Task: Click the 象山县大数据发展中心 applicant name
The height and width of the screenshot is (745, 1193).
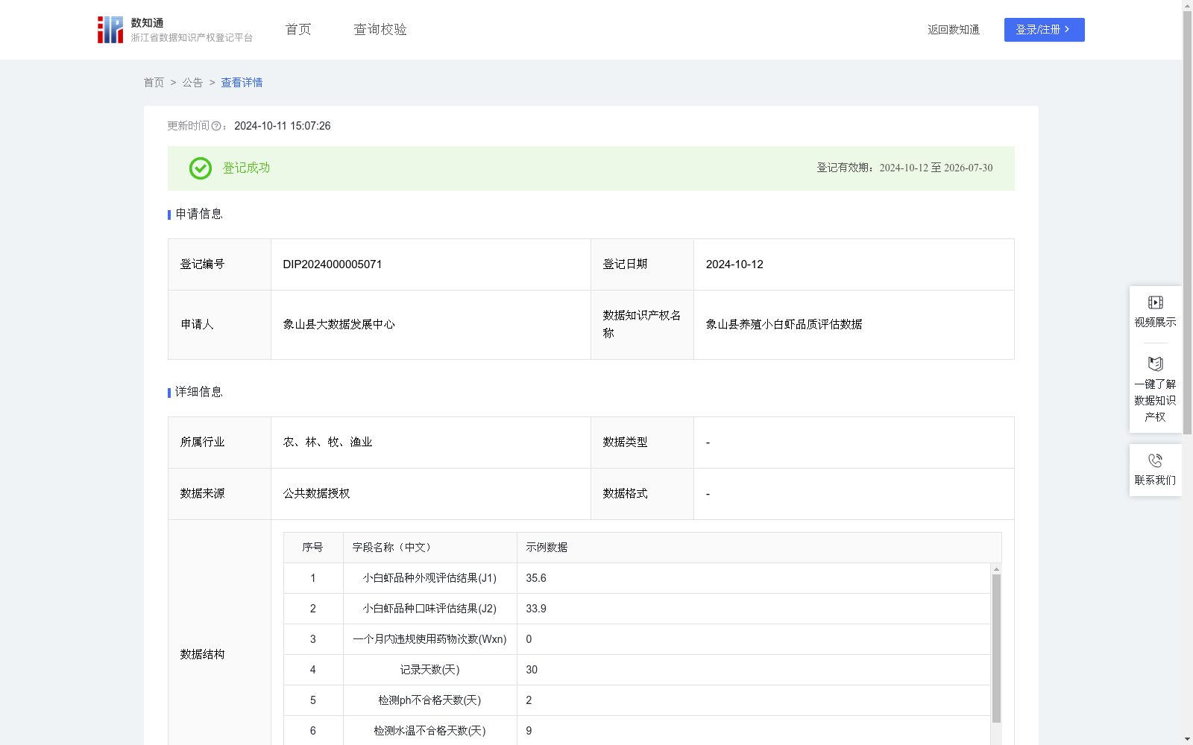Action: 339,324
